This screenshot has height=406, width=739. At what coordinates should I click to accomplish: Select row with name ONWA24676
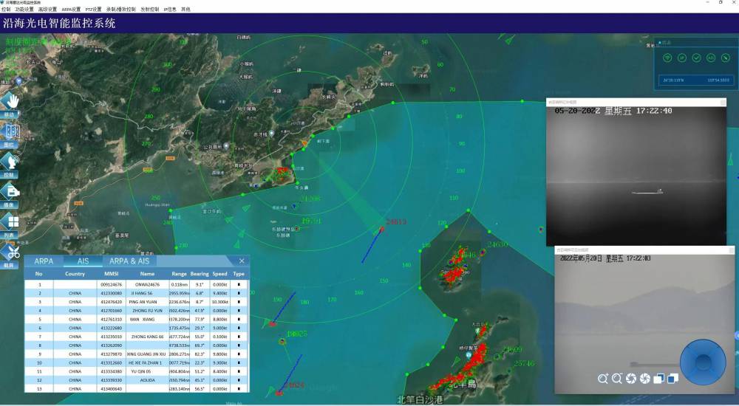click(137, 284)
